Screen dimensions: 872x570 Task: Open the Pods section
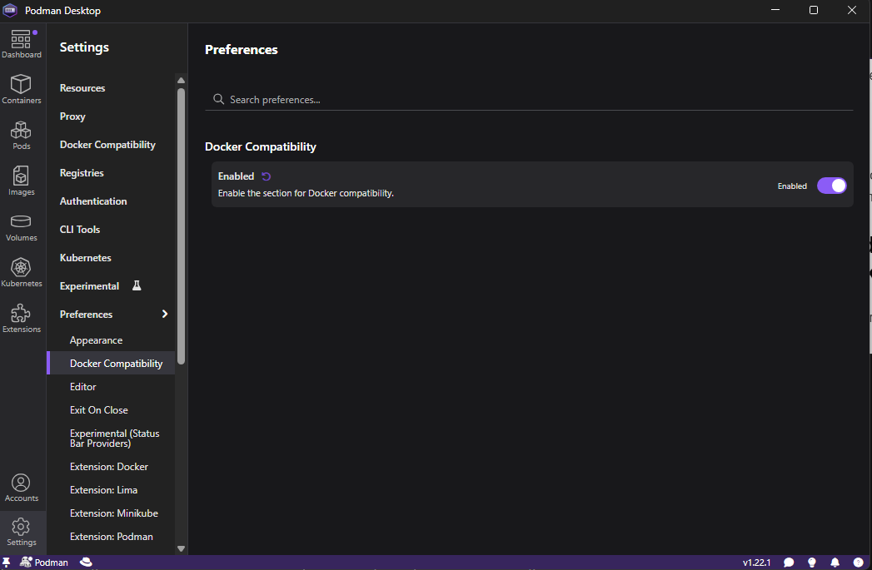[x=21, y=136]
